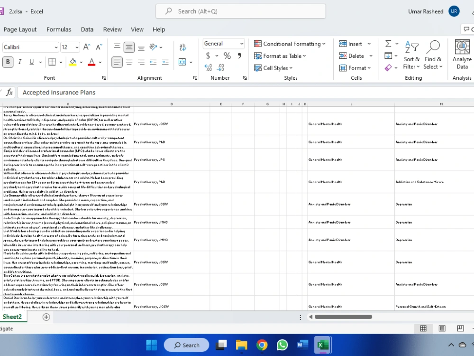Apply Percent Style

[x=227, y=56]
